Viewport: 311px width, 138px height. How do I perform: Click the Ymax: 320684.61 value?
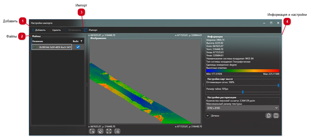215,55
